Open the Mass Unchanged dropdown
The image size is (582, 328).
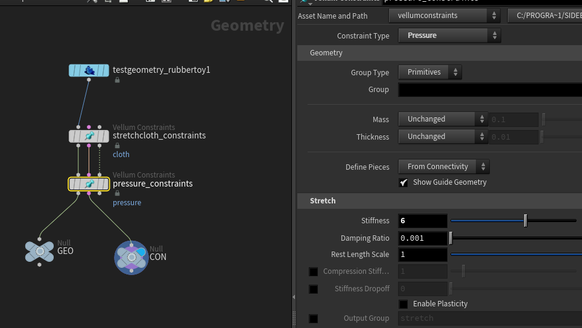[x=443, y=119]
